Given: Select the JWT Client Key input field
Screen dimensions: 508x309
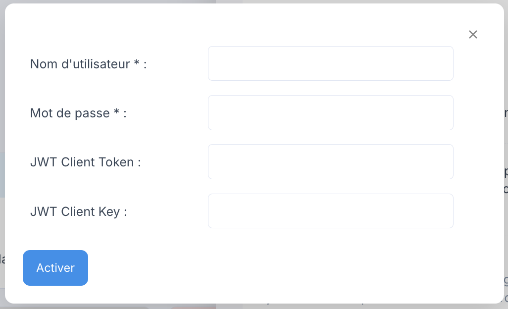Looking at the screenshot, I should click(x=330, y=211).
